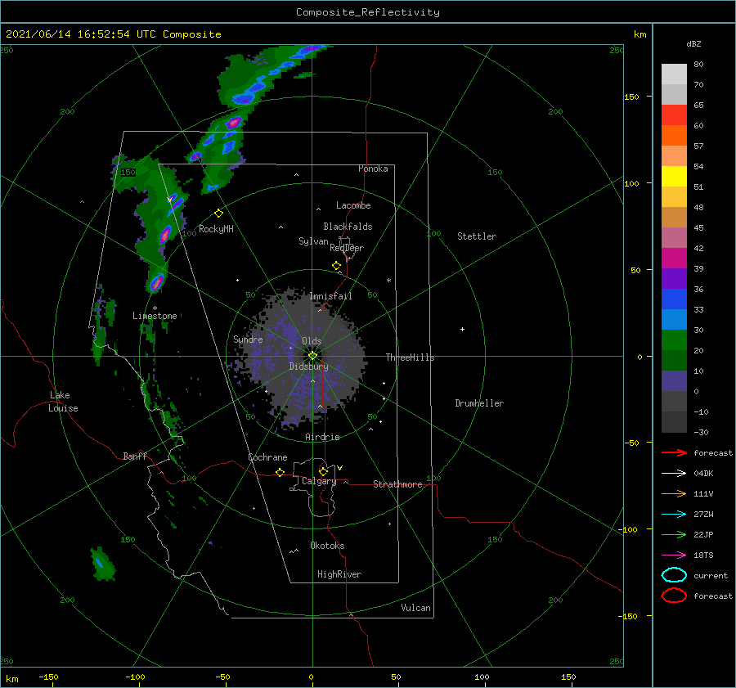The width and height of the screenshot is (736, 688).
Task: Click the Vulcan town label
Action: [x=416, y=608]
